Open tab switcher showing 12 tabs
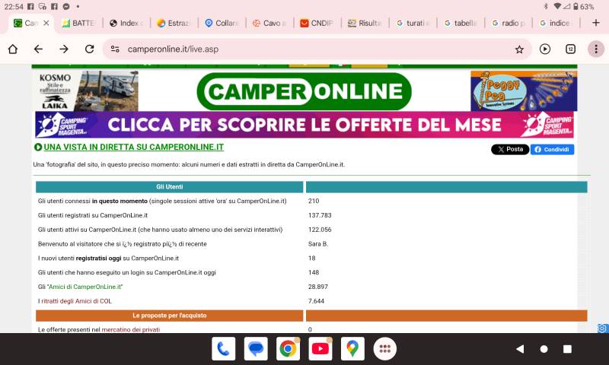Image resolution: width=609 pixels, height=365 pixels. [570, 49]
